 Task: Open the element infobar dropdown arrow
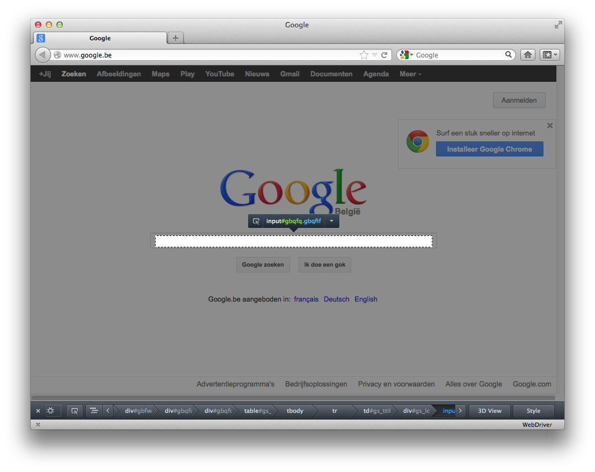click(332, 221)
